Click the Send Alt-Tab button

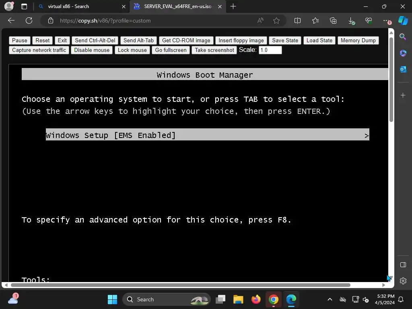[138, 41]
